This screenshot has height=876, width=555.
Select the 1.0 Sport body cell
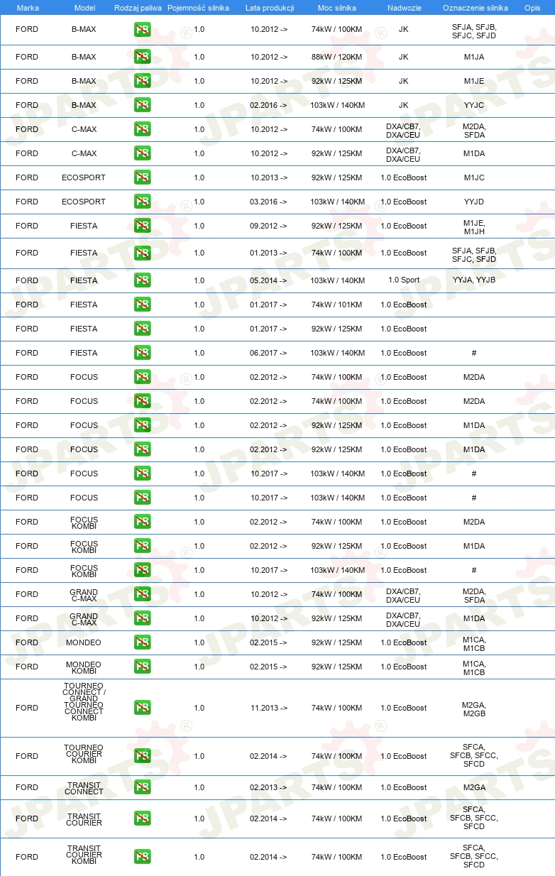coord(404,280)
